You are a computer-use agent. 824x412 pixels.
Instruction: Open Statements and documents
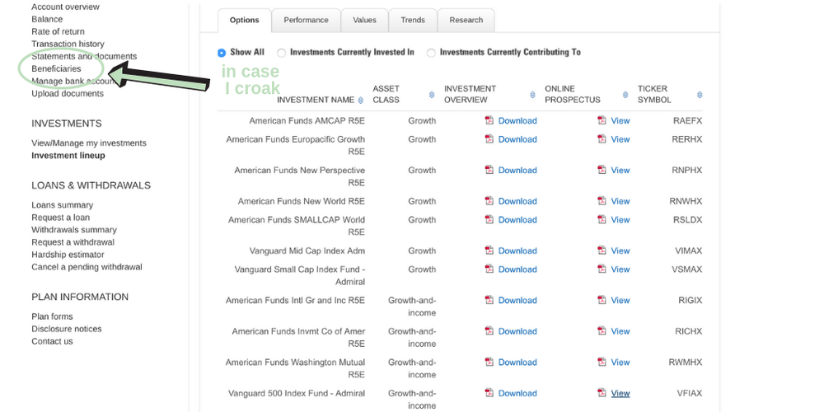pos(84,56)
